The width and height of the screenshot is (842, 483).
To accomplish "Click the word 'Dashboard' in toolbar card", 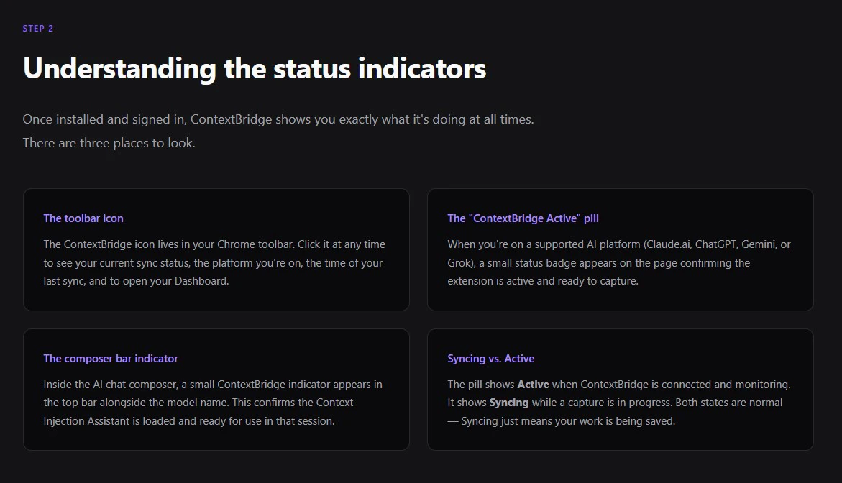I will coord(201,281).
